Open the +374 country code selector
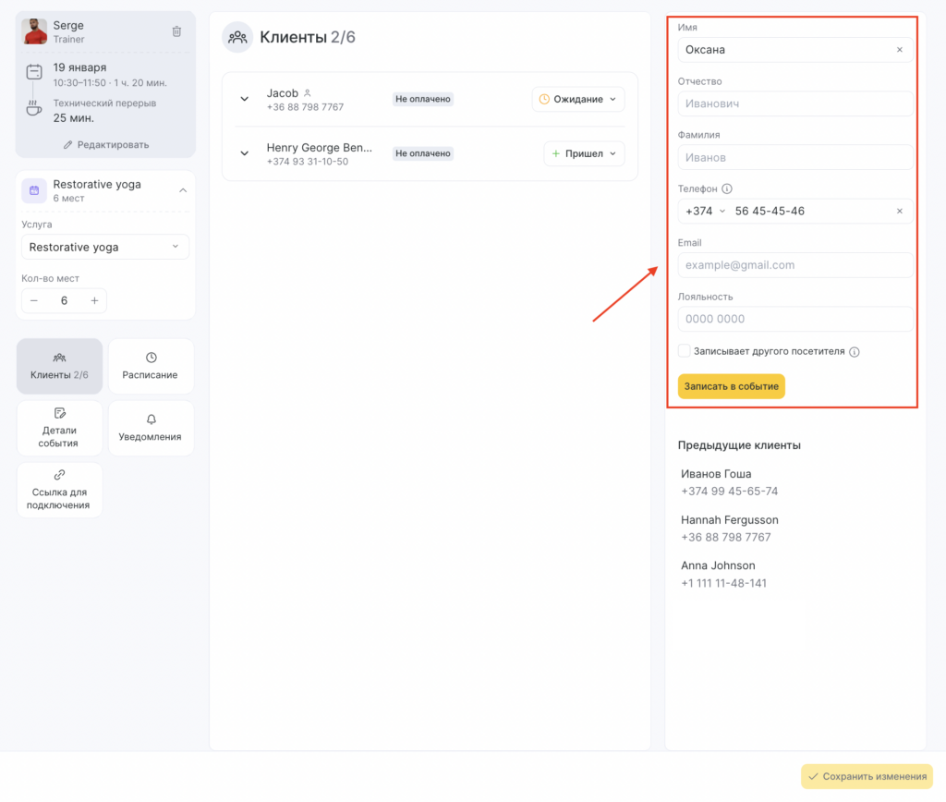This screenshot has width=946, height=802. coord(705,212)
